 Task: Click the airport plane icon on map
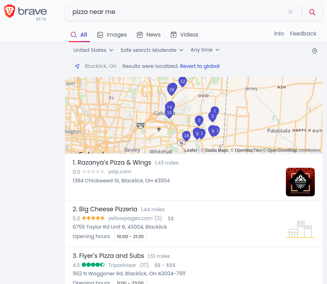pyautogui.click(x=159, y=129)
